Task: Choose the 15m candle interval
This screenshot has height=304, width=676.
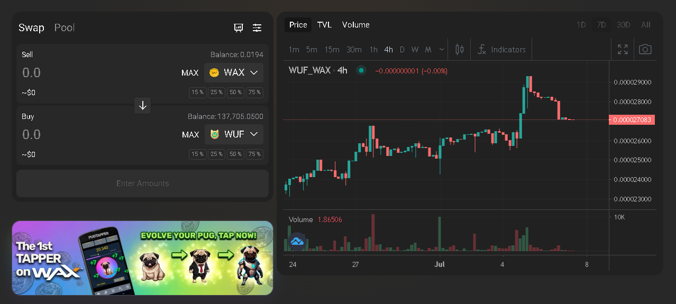Action: 332,50
